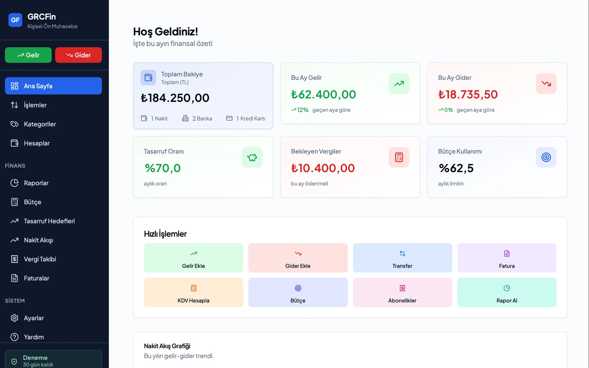
Task: Click the trending-down icon in Bu Ay Gider card
Action: click(x=546, y=84)
